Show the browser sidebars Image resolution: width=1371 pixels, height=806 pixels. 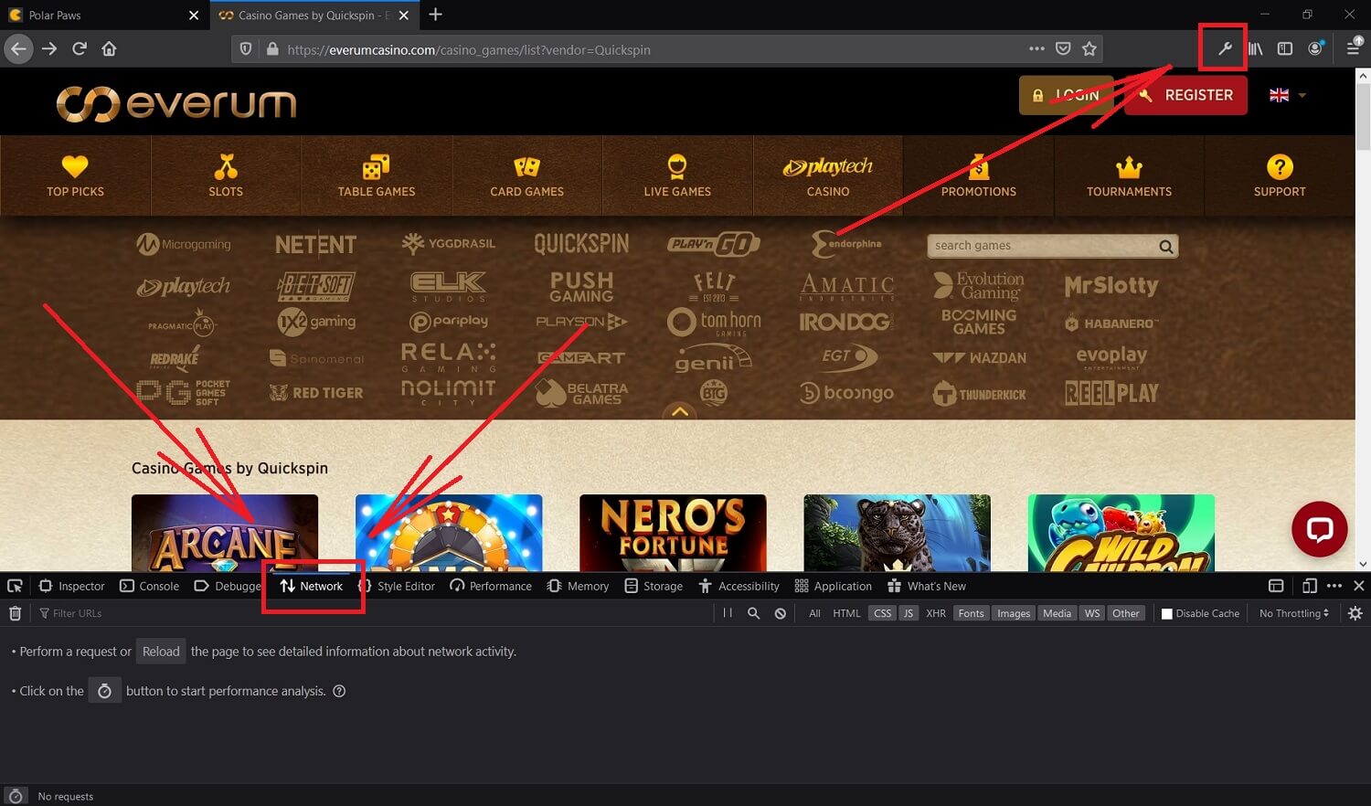1285,49
